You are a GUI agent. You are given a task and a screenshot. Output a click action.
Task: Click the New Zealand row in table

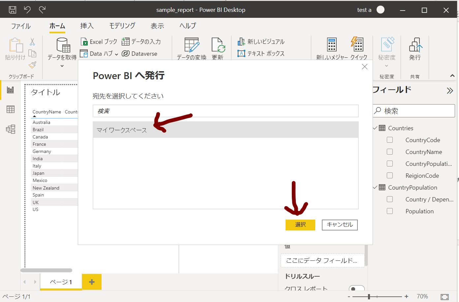point(55,188)
